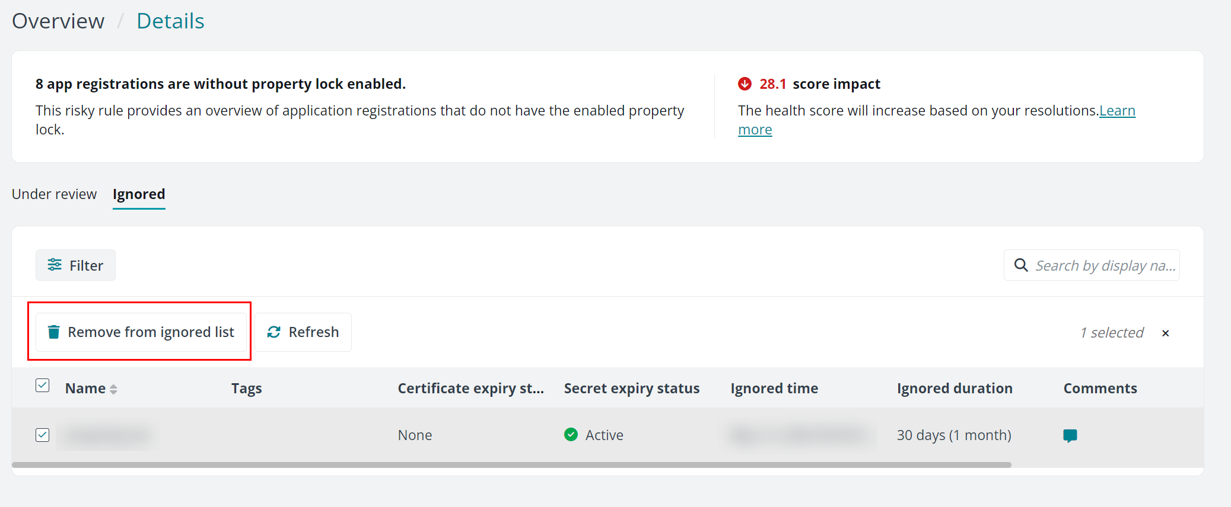The width and height of the screenshot is (1231, 507).
Task: Click the Refresh circular arrows icon
Action: [x=273, y=332]
